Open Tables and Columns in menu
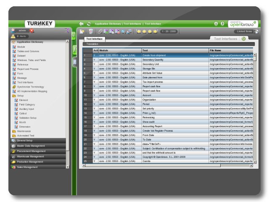269x202 pixels. click(29, 51)
